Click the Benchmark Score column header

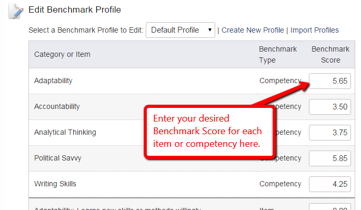[330, 55]
